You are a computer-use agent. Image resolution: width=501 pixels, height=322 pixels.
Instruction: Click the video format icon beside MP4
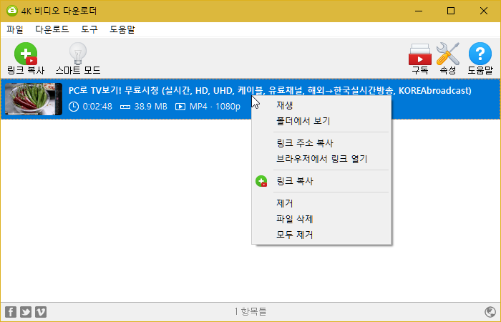pos(180,107)
